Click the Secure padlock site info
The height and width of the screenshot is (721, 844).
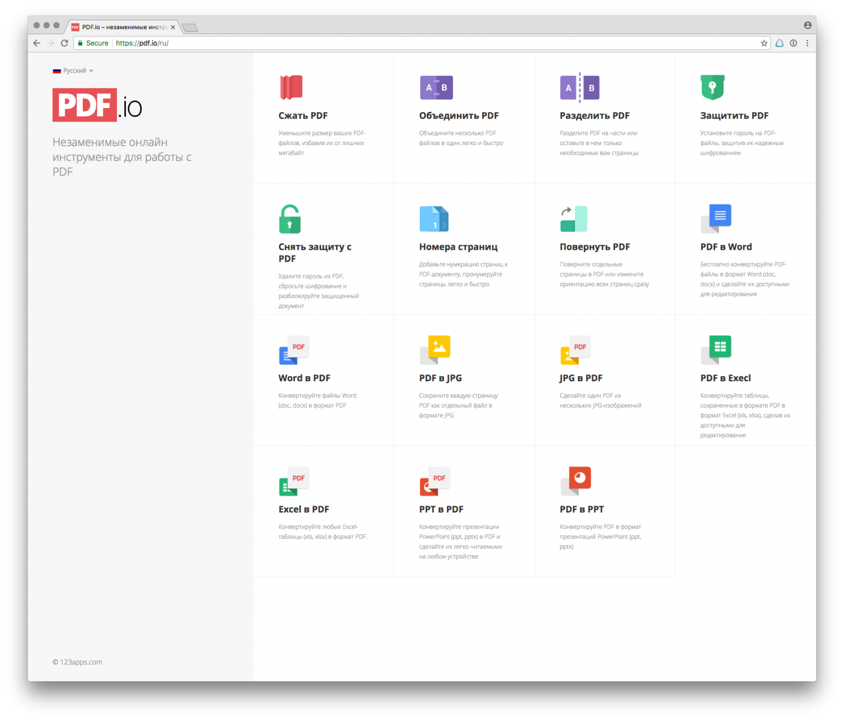point(93,43)
